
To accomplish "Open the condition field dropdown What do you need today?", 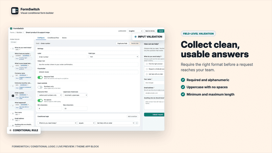I will pyautogui.click(x=57, y=123).
